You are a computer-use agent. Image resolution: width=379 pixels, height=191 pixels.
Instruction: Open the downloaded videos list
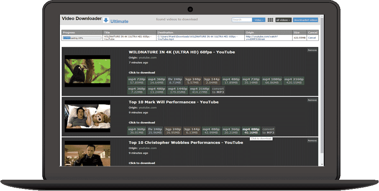pos(305,20)
